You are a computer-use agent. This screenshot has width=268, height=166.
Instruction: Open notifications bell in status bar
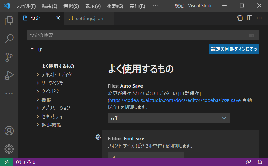coord(259,162)
